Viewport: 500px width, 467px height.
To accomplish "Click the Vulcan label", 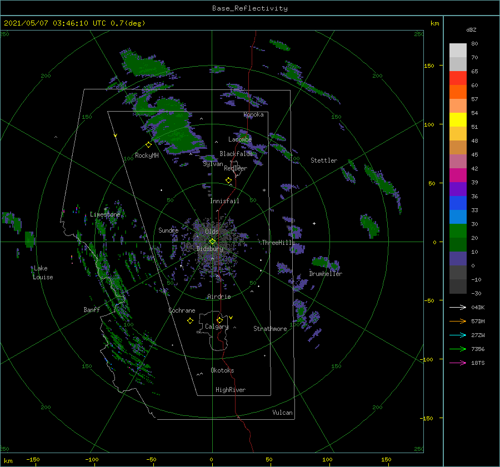I will [x=282, y=413].
